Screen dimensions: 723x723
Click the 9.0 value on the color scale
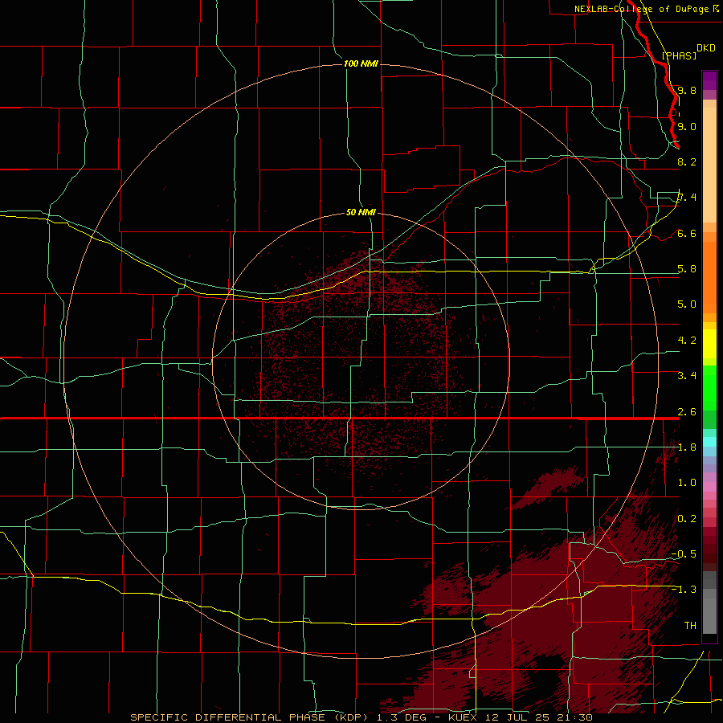coord(687,126)
